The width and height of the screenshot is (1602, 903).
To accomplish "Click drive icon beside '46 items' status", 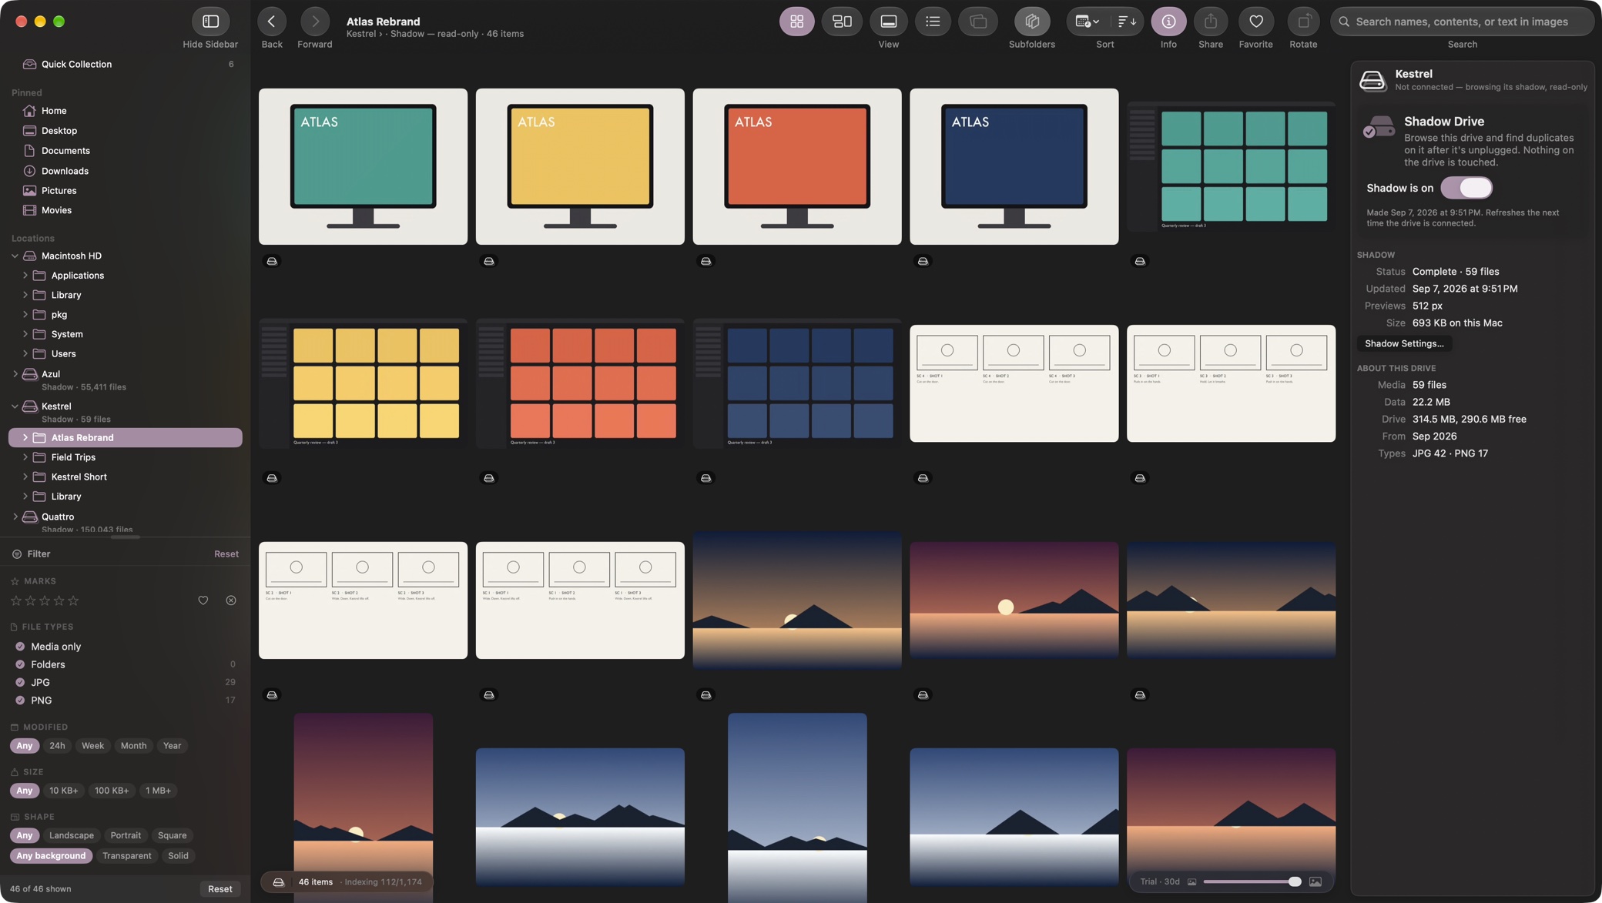I will [x=278, y=882].
